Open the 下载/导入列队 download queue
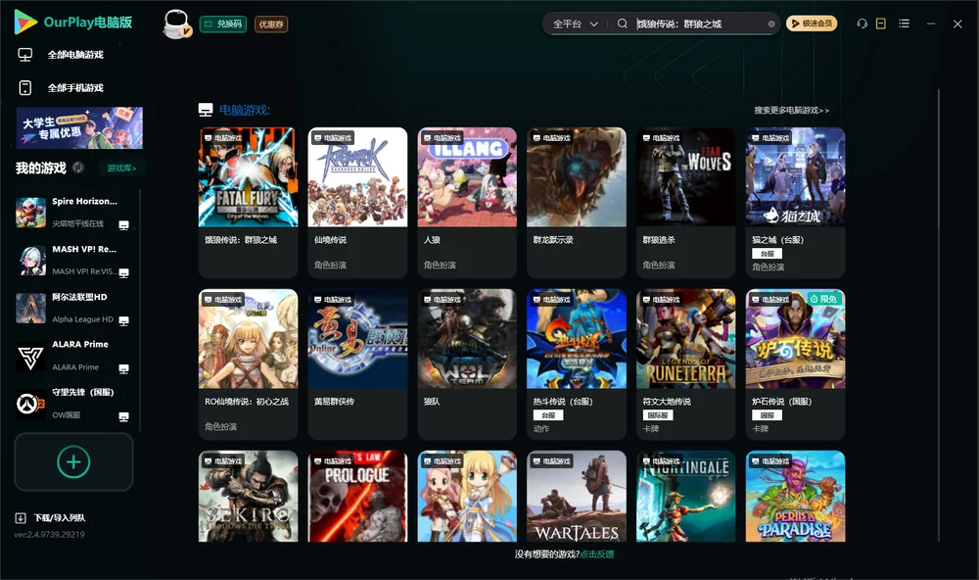This screenshot has height=580, width=979. tap(51, 517)
